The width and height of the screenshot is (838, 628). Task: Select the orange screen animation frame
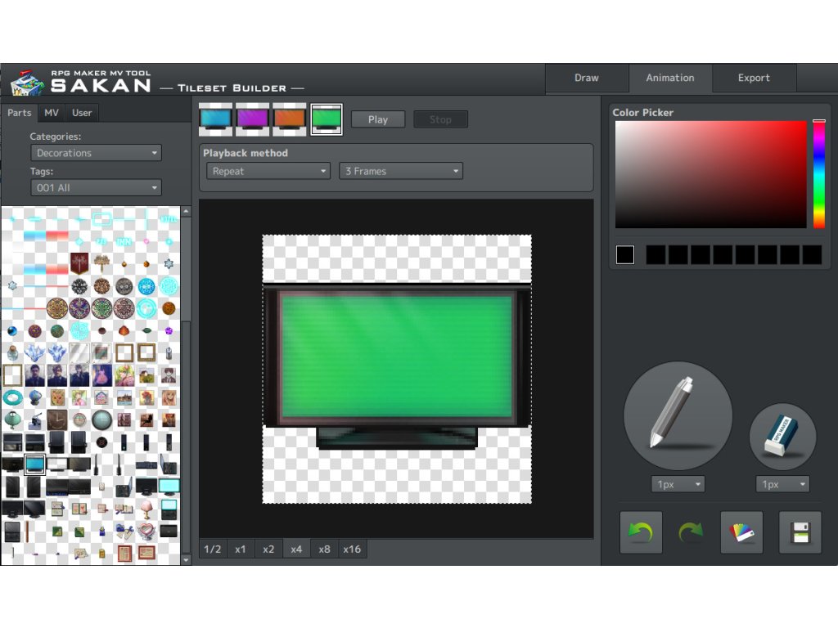(290, 119)
